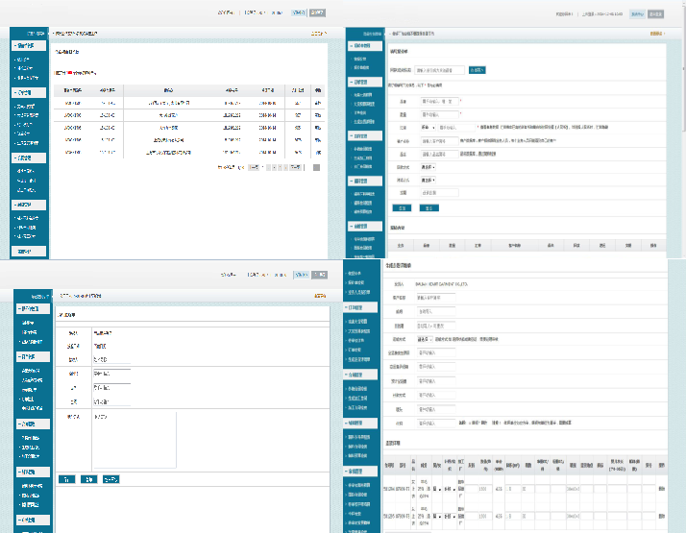Click the reset button next to the submit button

(x=429, y=206)
